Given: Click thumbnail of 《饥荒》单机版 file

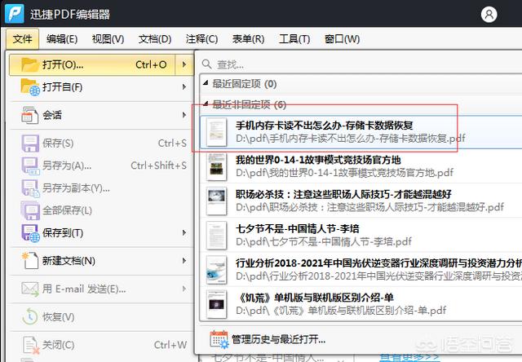Looking at the screenshot, I should pyautogui.click(x=216, y=304).
